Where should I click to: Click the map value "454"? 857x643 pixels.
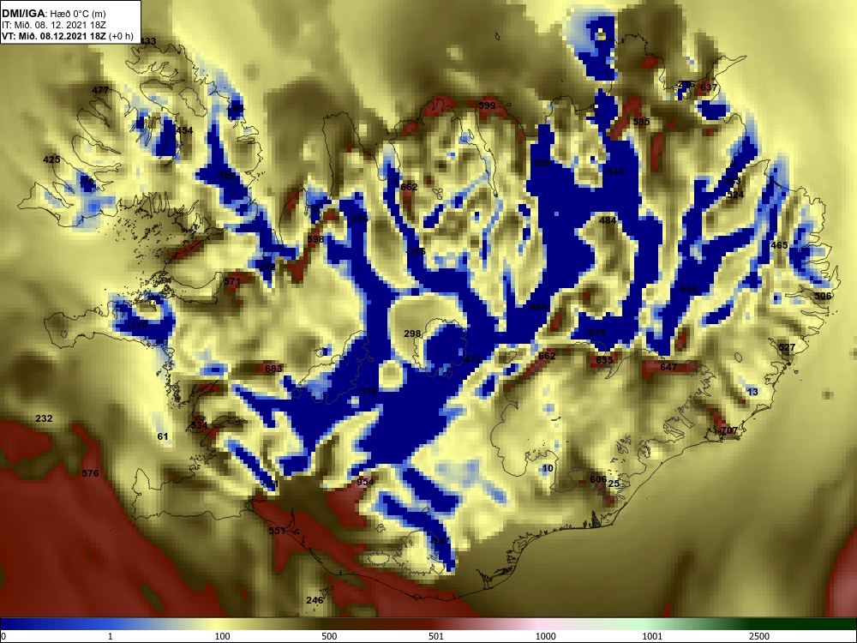(184, 130)
